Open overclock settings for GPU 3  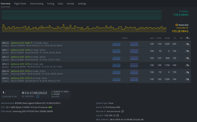[x=187, y=65]
